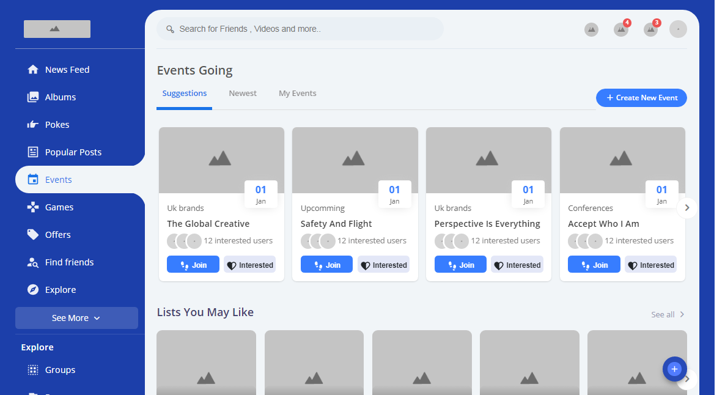Expand the See More sidebar menu

coord(76,318)
